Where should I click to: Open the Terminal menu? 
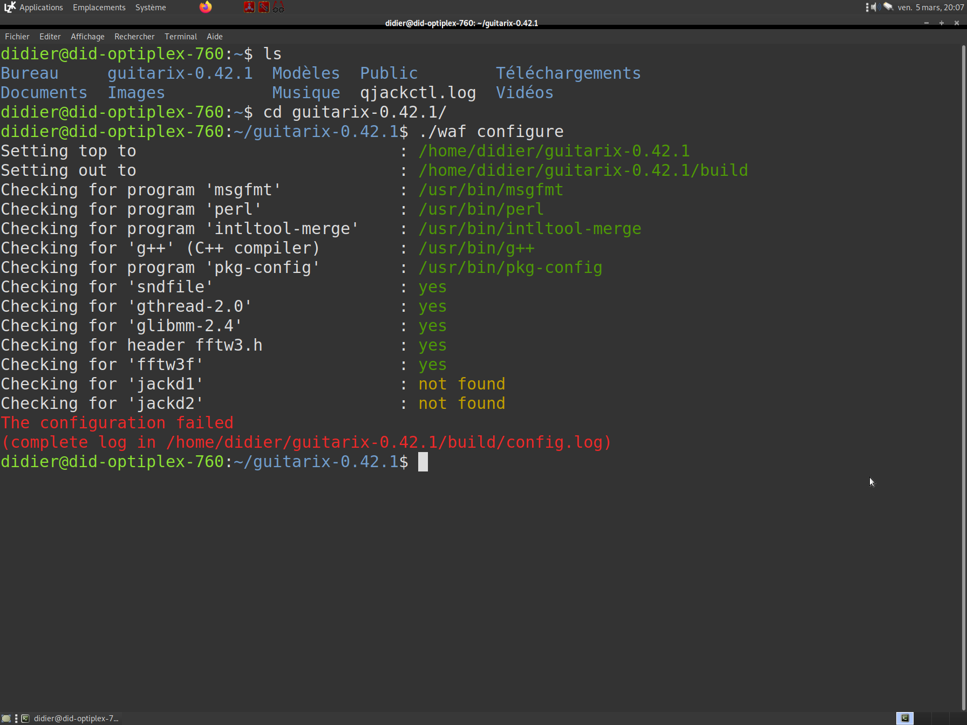point(181,37)
